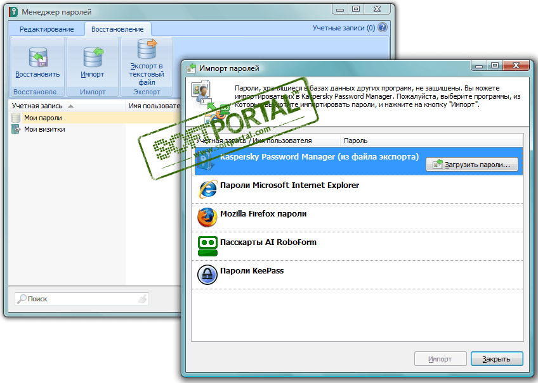This screenshot has height=383, width=538.
Task: Click the clear-search brush icon
Action: click(143, 299)
